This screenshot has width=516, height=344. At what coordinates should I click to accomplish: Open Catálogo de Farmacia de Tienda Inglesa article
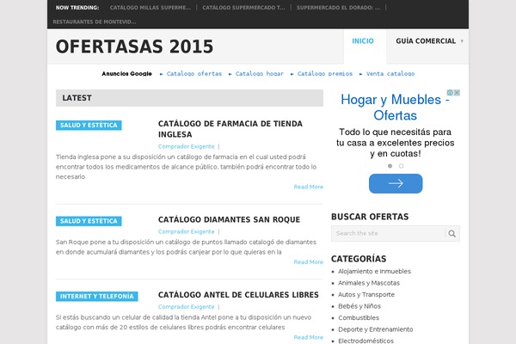(x=230, y=129)
